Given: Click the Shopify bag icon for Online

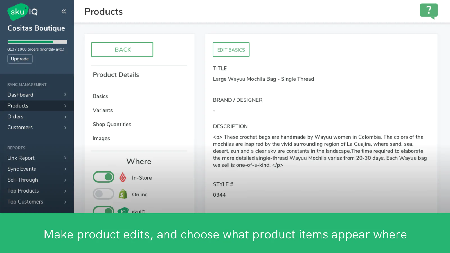Looking at the screenshot, I should pyautogui.click(x=123, y=194).
